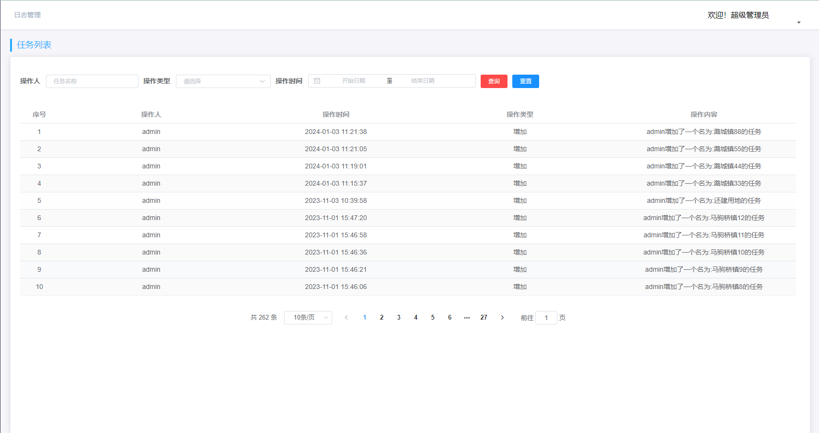The image size is (819, 433).
Task: Click the 欢迎！超级管理员 user label
Action: click(738, 15)
